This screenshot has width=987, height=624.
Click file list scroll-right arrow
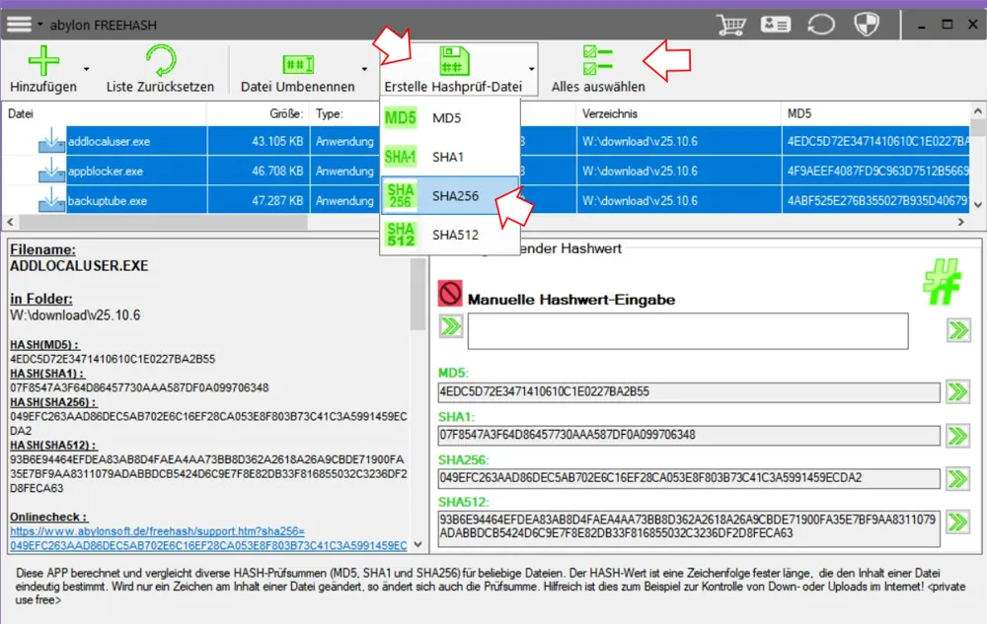pyautogui.click(x=961, y=223)
